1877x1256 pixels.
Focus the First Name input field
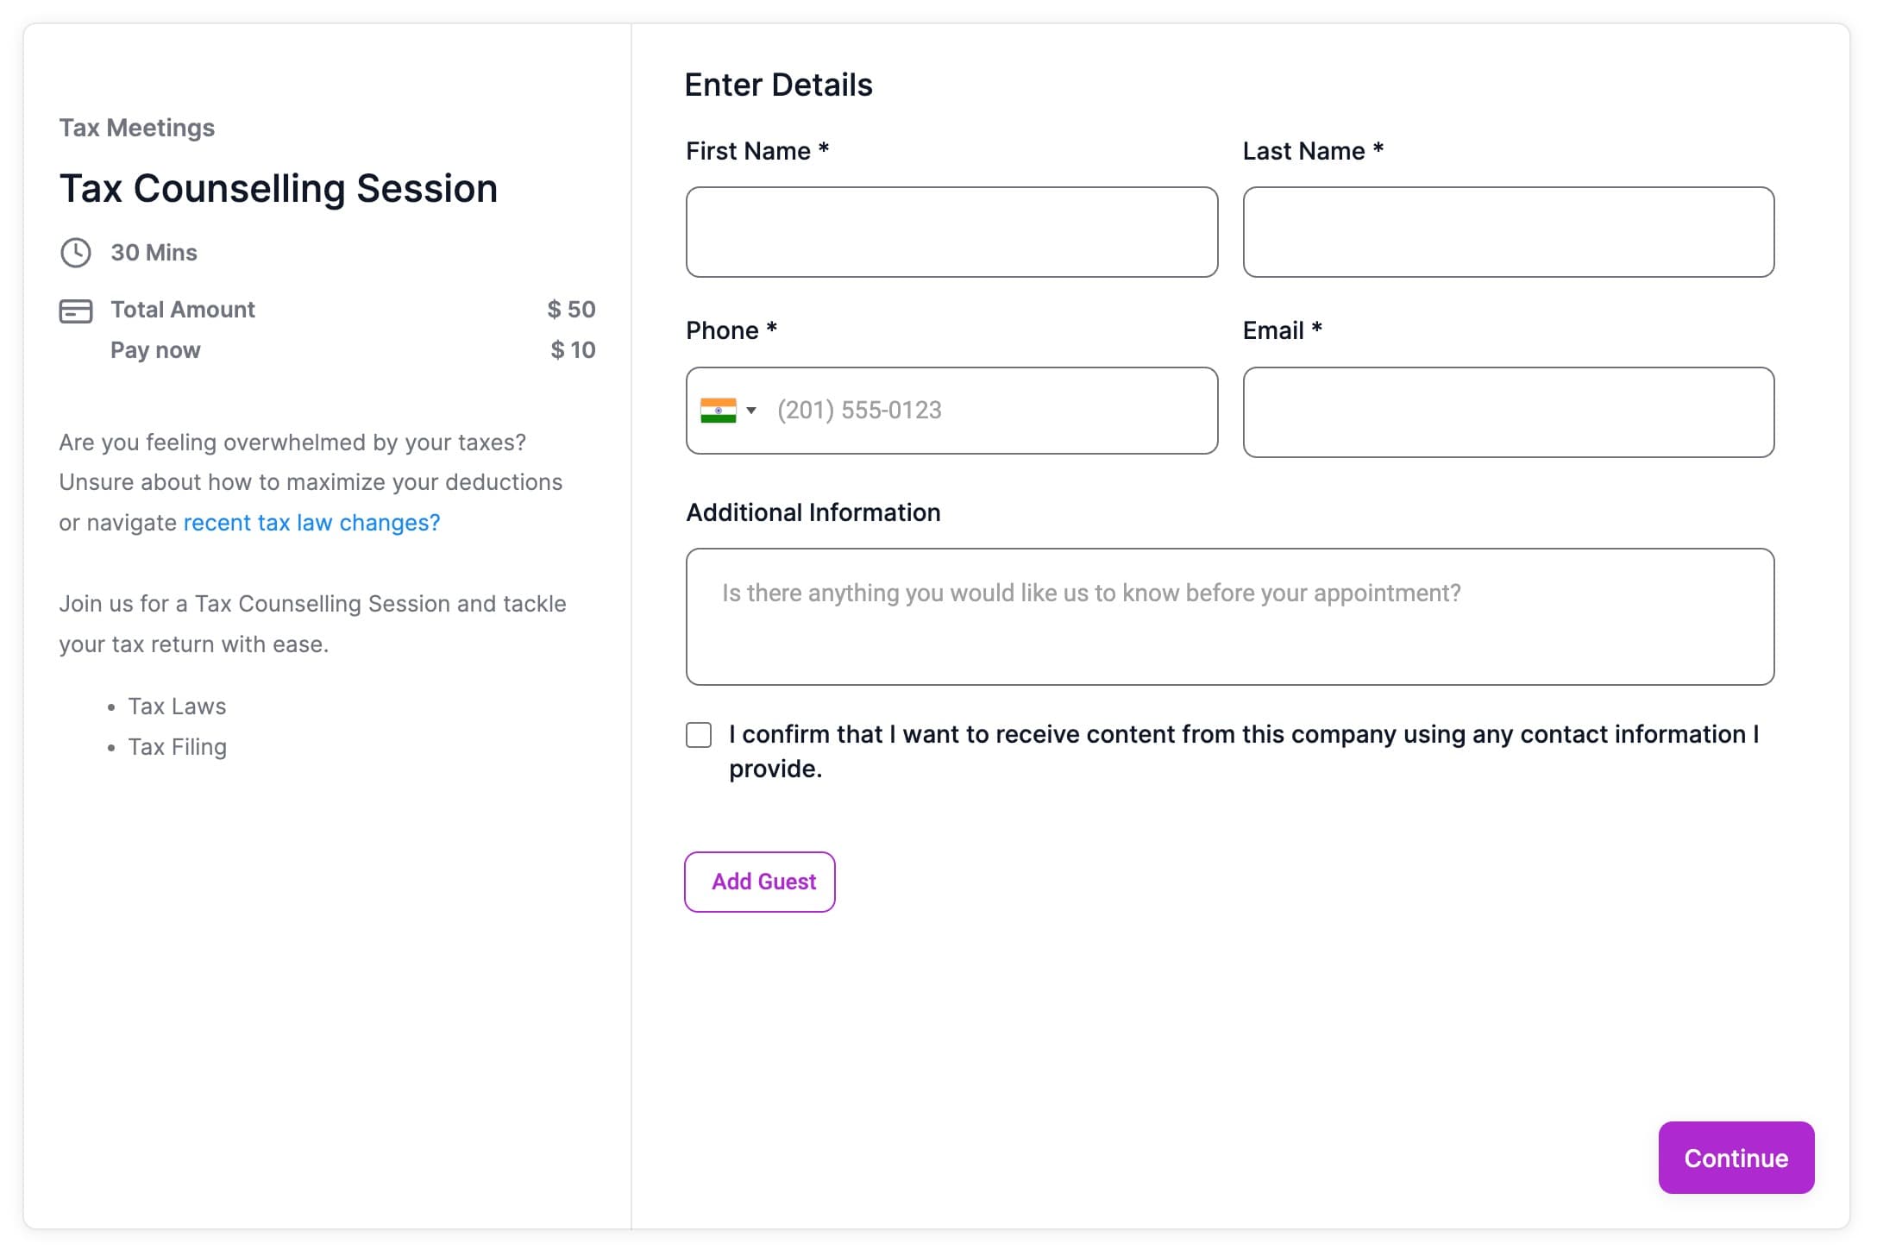pyautogui.click(x=952, y=232)
